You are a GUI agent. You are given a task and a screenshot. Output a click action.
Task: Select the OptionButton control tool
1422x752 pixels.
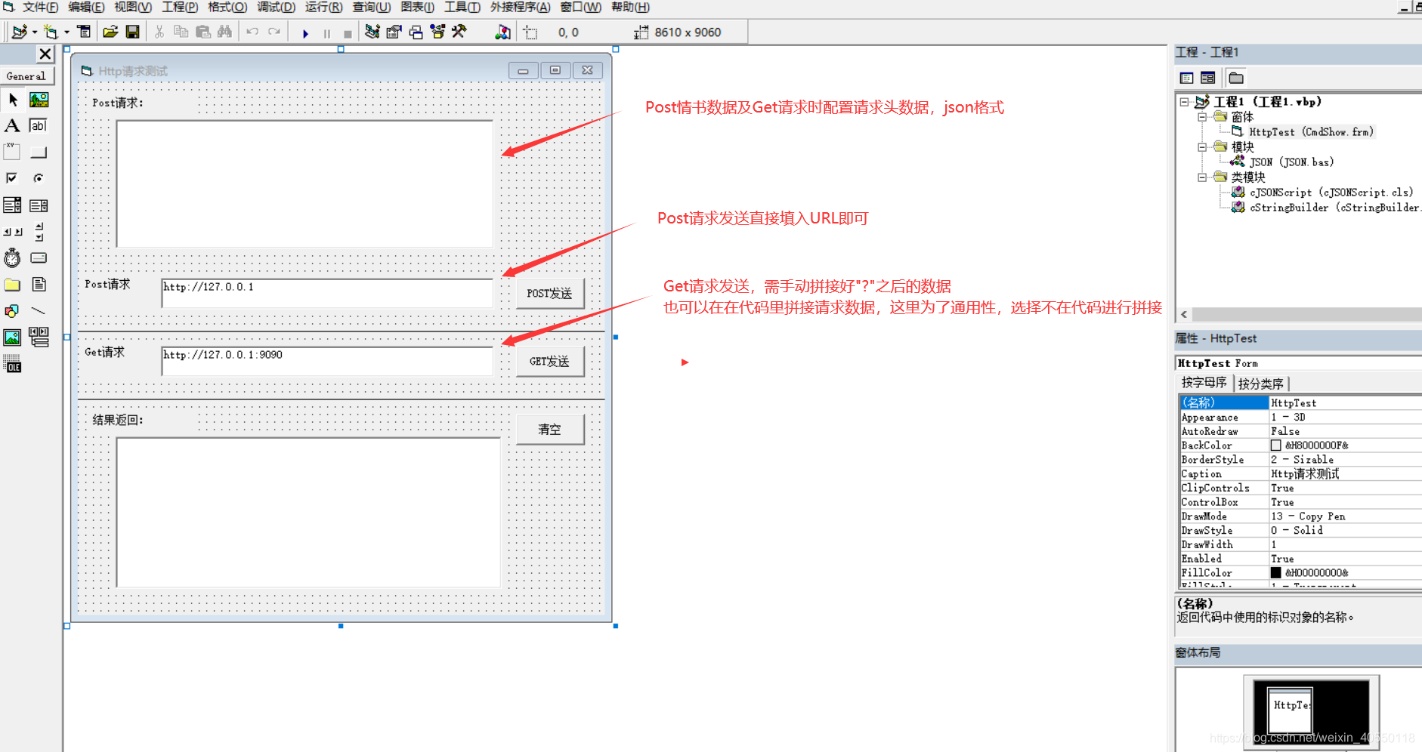pos(39,178)
